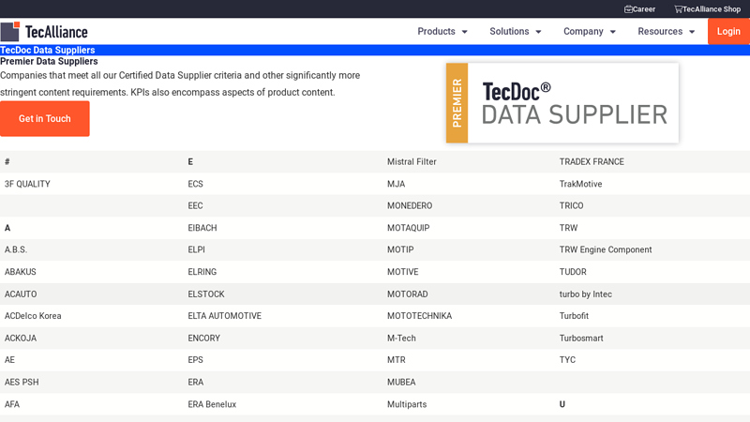
Task: Select the ABAKUS supplier entry
Action: point(20,272)
